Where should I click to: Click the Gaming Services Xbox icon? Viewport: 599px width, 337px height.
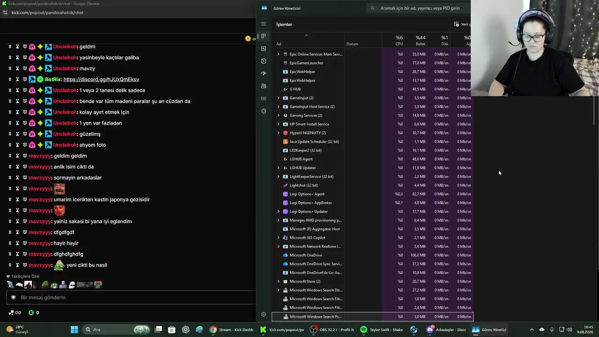pyautogui.click(x=285, y=115)
